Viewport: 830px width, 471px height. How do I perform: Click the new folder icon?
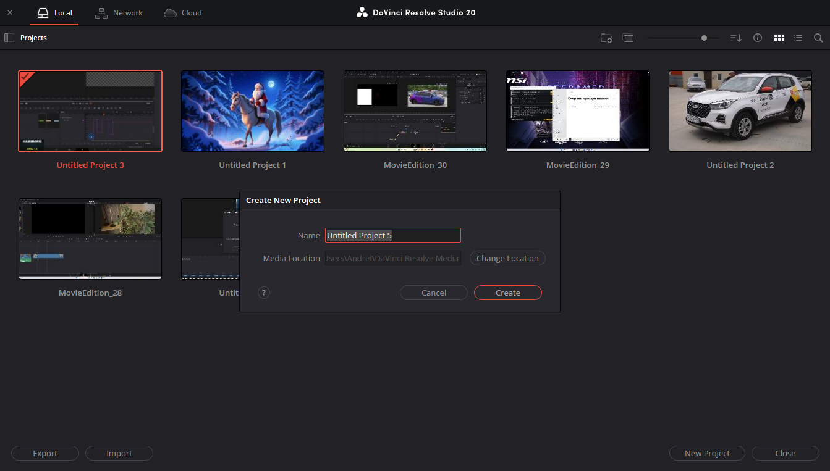[x=606, y=38]
